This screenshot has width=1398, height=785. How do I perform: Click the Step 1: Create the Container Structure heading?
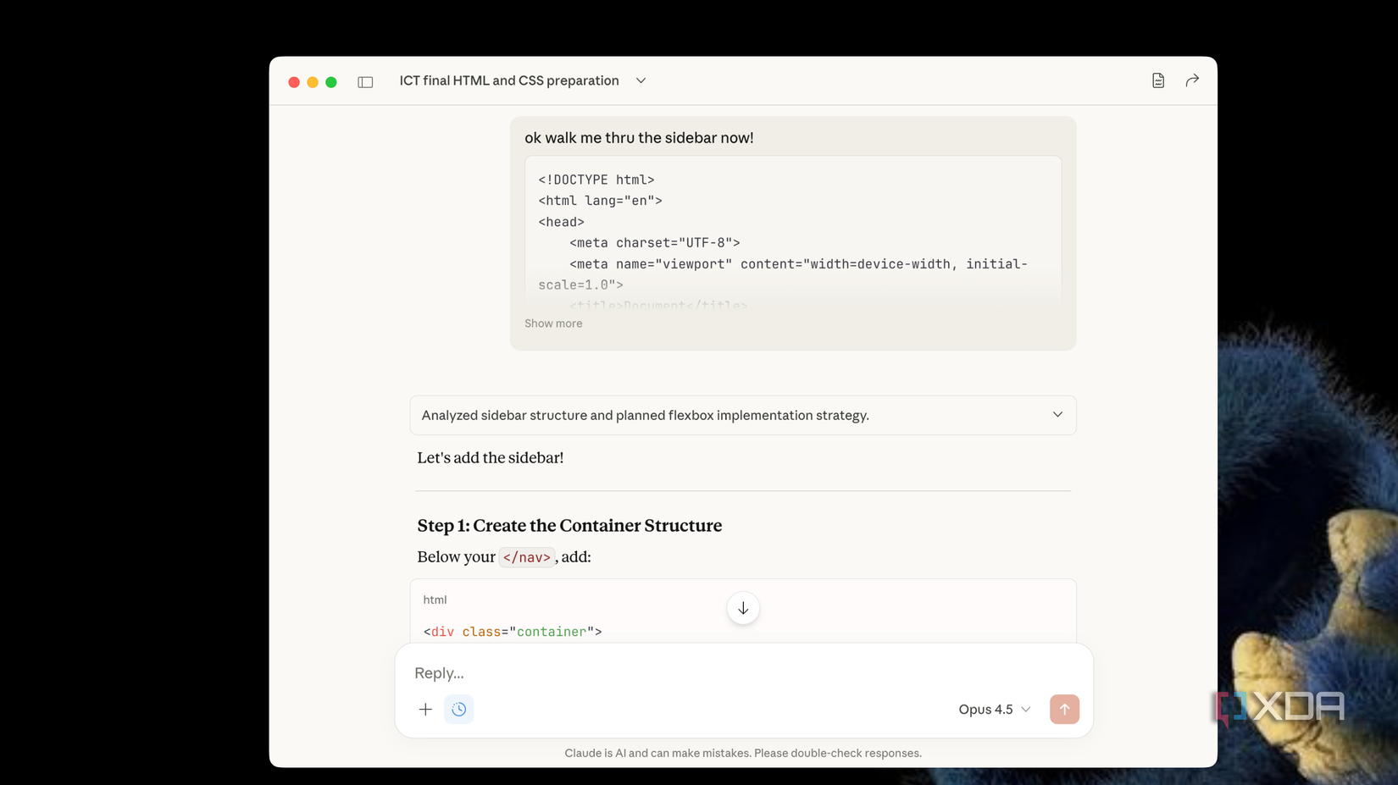click(x=569, y=525)
